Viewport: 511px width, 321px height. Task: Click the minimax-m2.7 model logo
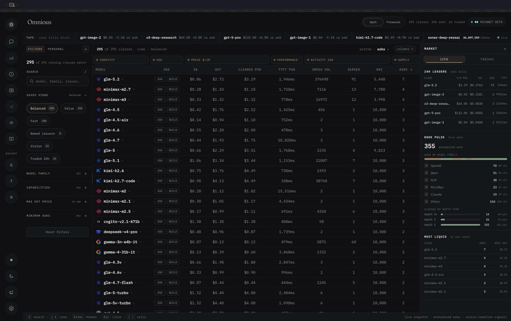[99, 89]
